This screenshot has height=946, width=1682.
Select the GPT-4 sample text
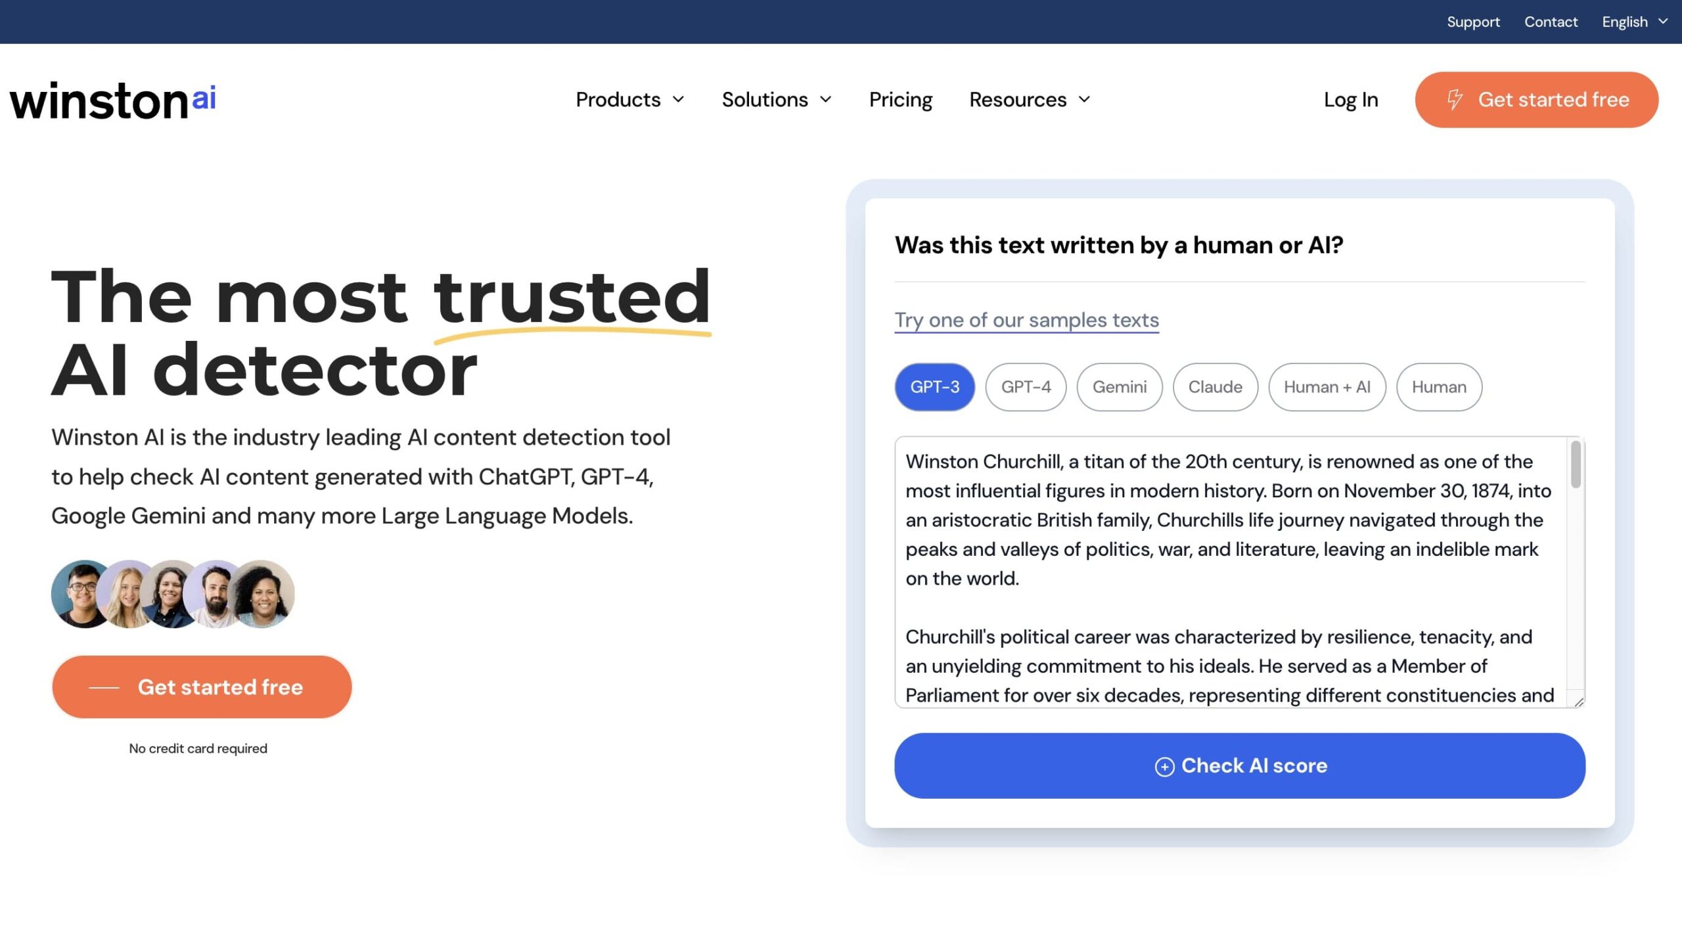1026,387
